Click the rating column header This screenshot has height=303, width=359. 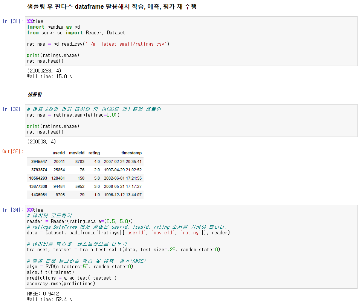click(x=94, y=153)
